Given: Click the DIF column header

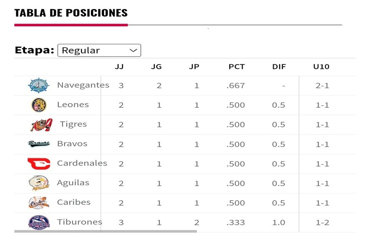Looking at the screenshot, I should click(x=279, y=66).
